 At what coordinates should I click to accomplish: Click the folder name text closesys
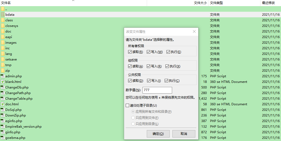pos(12,26)
